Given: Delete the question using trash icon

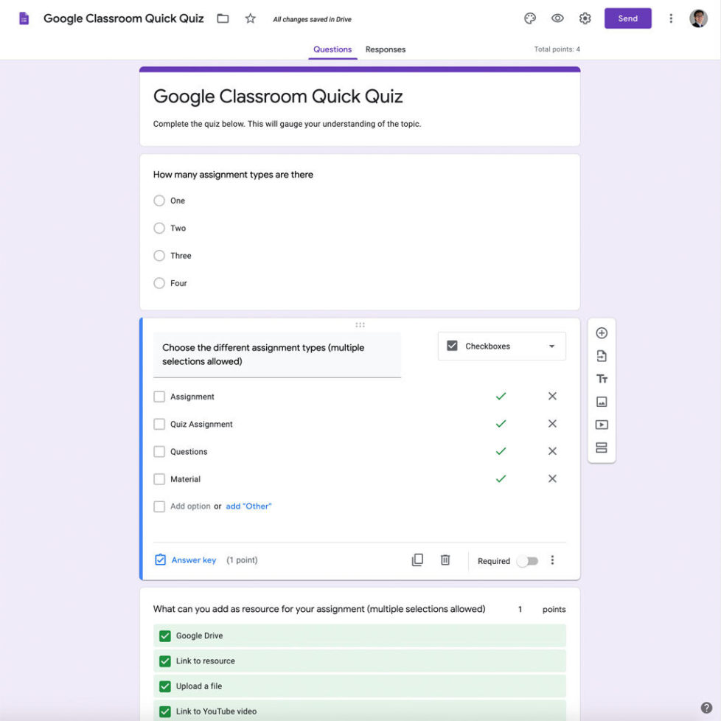Looking at the screenshot, I should pos(445,560).
